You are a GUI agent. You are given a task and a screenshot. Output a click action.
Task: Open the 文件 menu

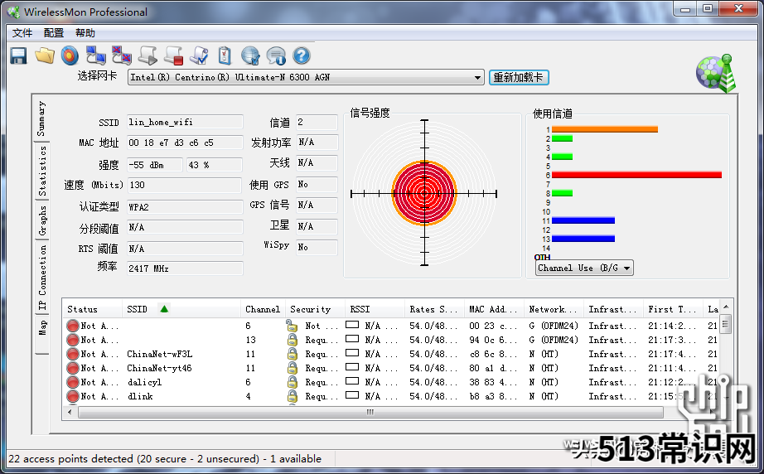pos(22,33)
